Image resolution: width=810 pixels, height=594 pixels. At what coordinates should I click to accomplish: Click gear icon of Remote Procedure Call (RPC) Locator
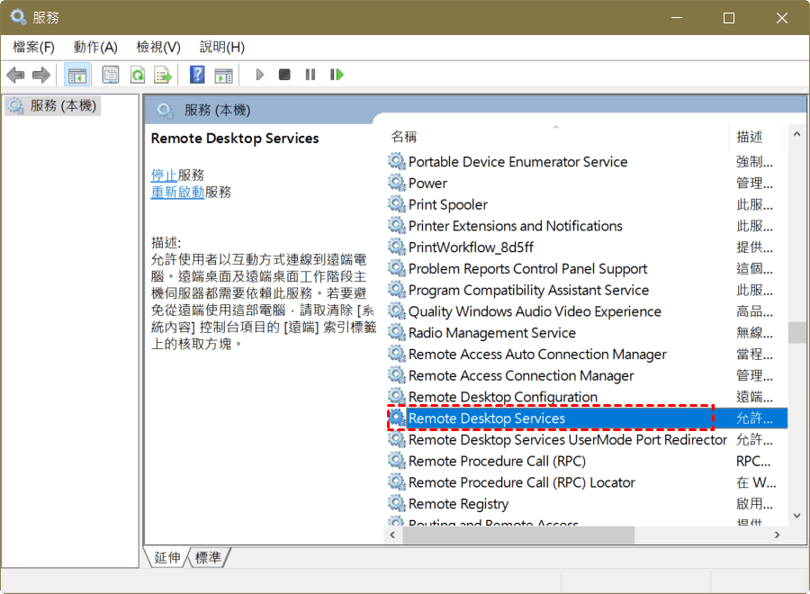tap(397, 481)
